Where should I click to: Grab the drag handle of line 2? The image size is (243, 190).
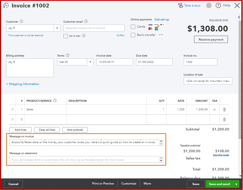[x=12, y=119]
